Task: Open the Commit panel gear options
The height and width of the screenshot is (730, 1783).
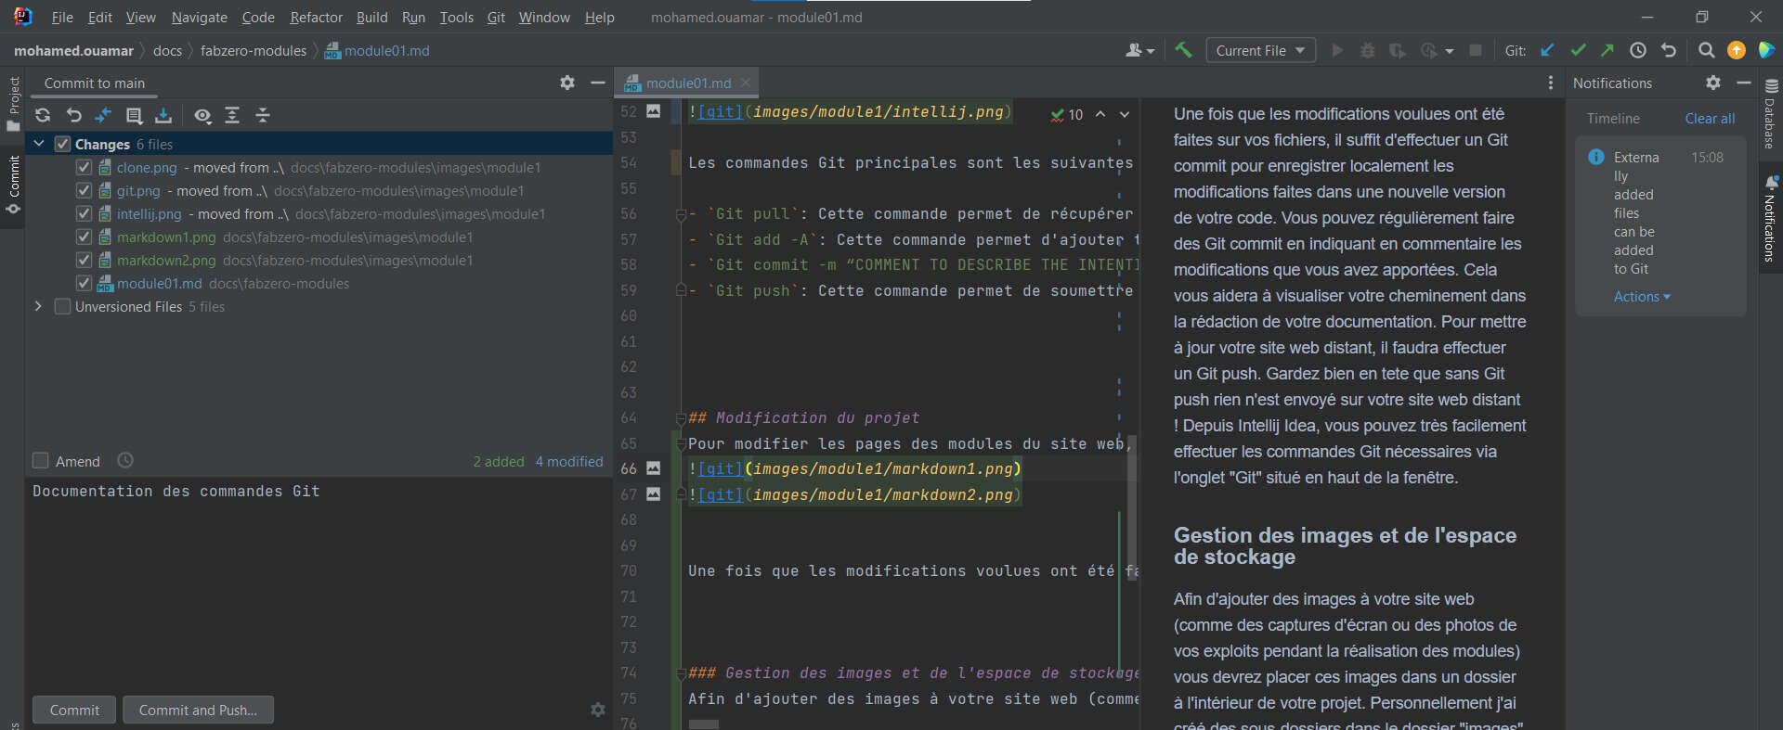Action: (567, 83)
